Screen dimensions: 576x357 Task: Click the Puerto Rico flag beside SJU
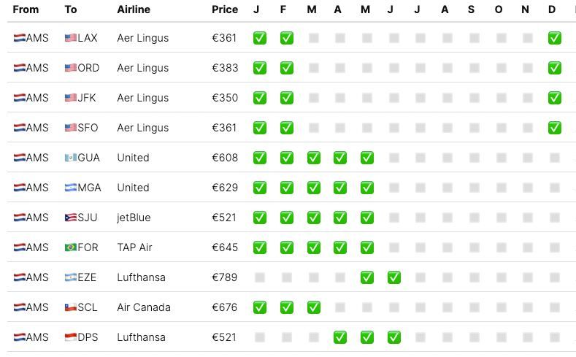[x=70, y=218]
